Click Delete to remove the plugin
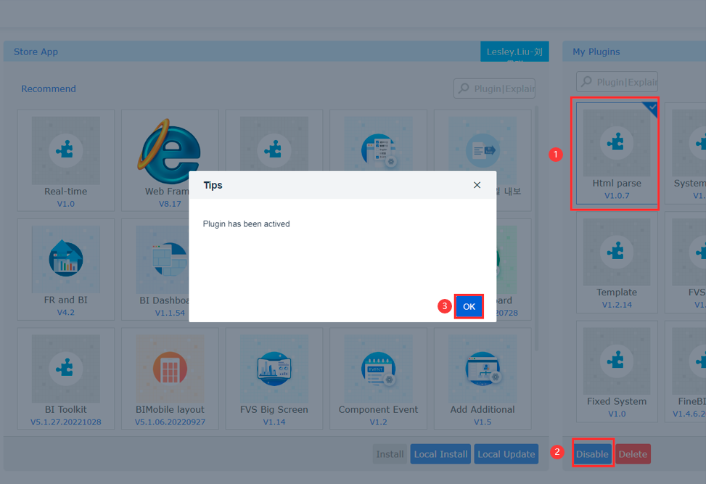Screen dimensions: 706x484 click(x=632, y=454)
